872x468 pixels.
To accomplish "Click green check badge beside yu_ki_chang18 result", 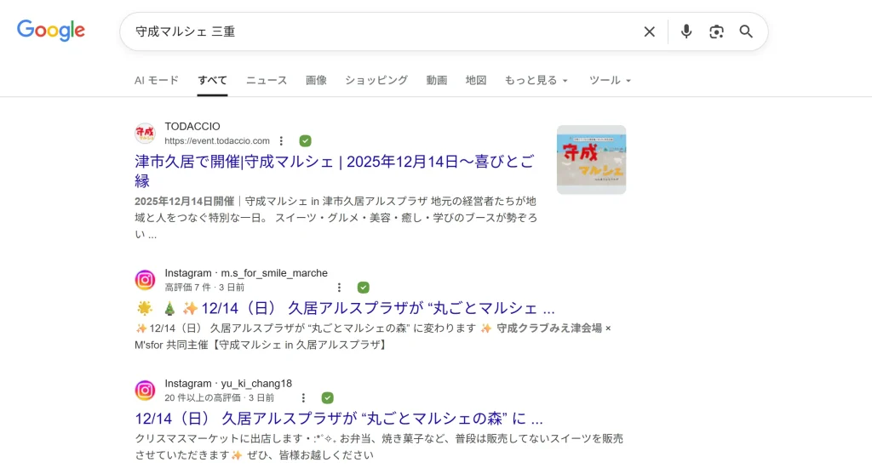I will (327, 398).
